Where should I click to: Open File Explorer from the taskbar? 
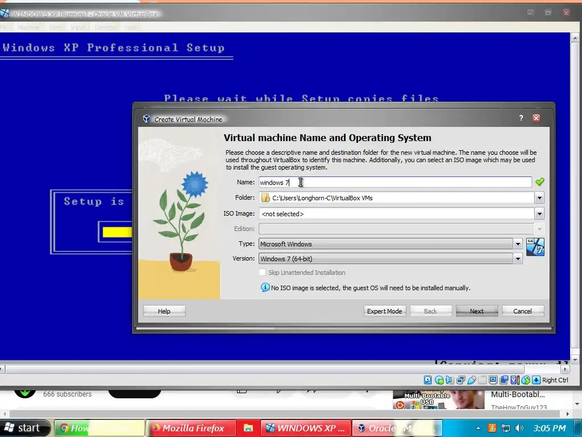pos(248,428)
